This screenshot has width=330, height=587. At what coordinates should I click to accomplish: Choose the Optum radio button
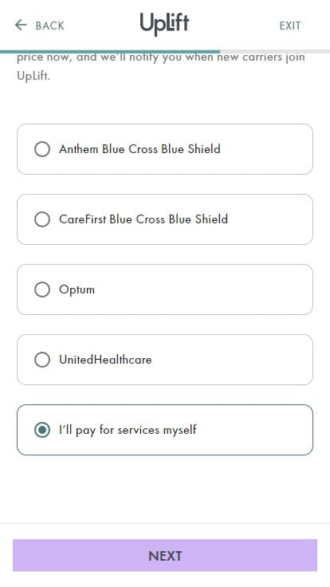click(x=42, y=290)
